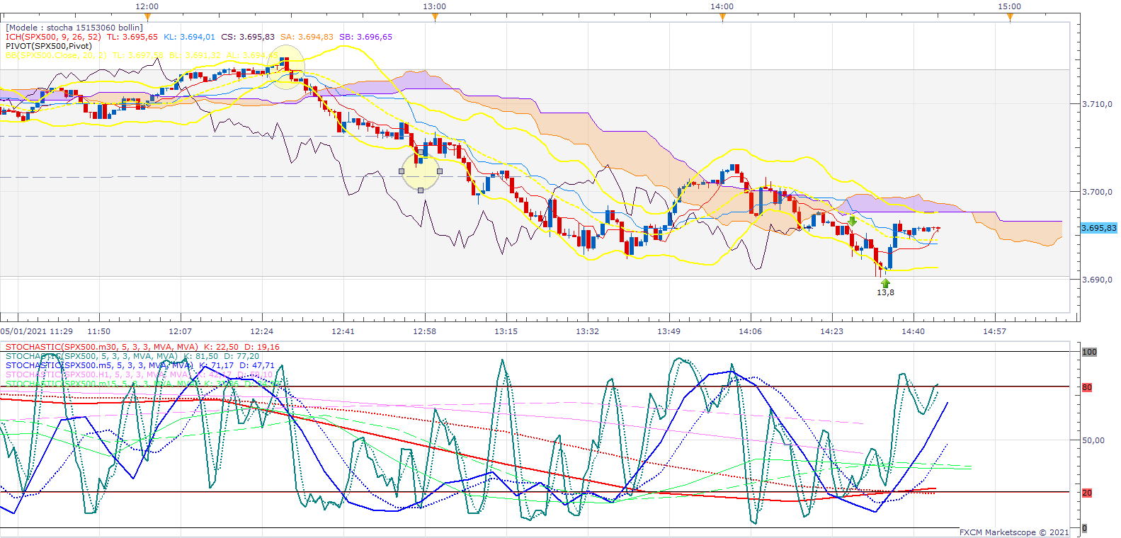Click the orange marker under 14:00
Screen dimensions: 1121x538
coord(722,18)
